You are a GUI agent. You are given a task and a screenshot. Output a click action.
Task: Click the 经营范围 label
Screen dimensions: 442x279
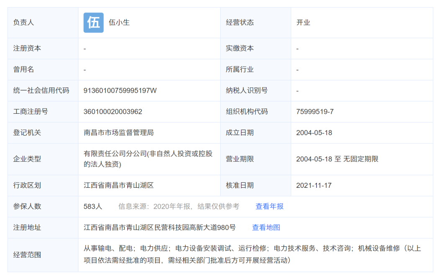(x=27, y=255)
